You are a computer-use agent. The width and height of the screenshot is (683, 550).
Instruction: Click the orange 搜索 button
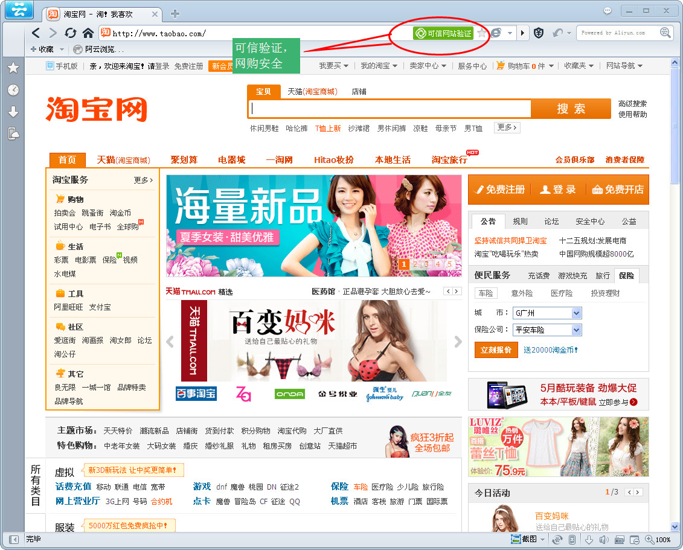[571, 109]
